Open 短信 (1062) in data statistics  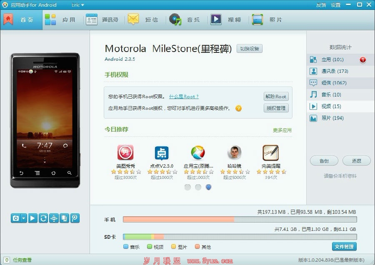[340, 83]
